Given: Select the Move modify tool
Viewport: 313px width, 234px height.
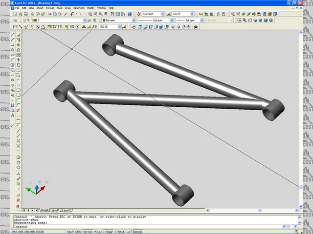Looking at the screenshot, I should (x=19, y=60).
